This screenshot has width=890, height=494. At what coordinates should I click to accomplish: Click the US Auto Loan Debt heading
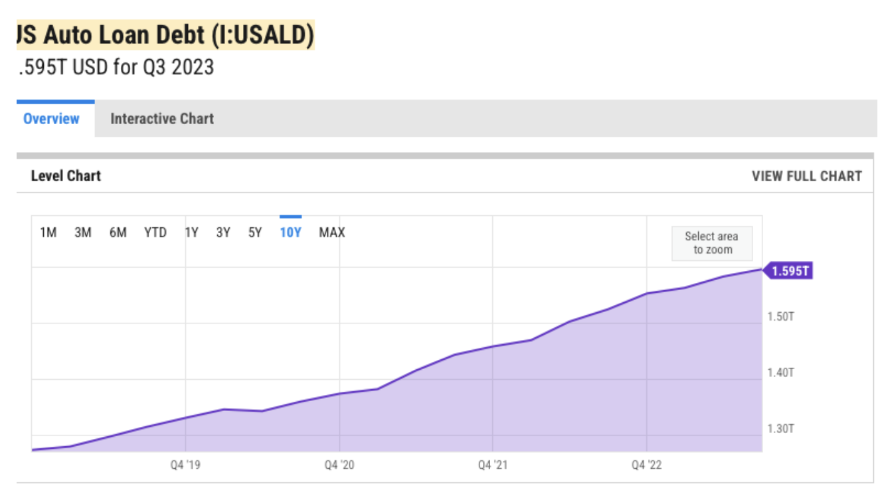[165, 36]
